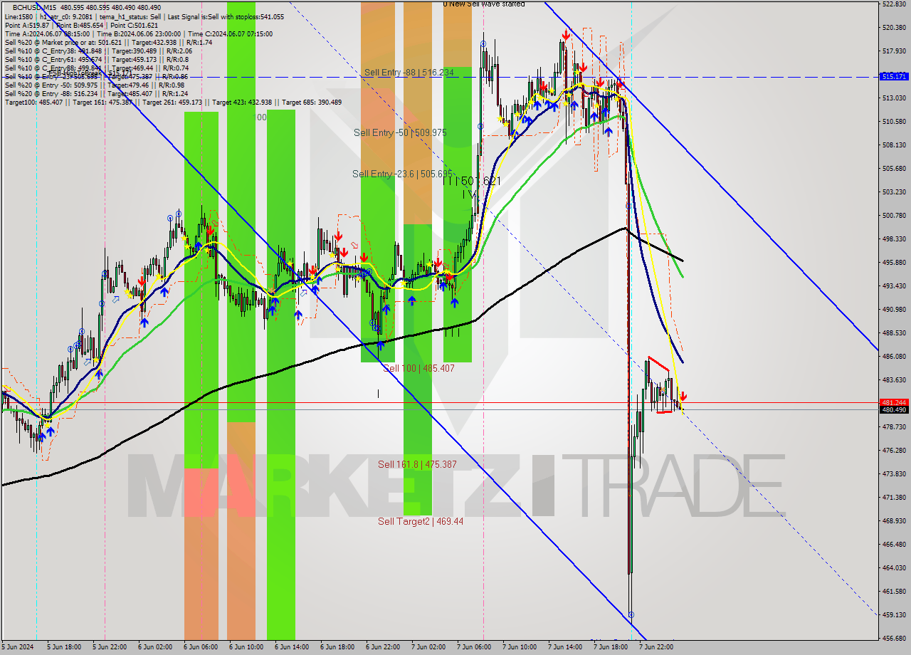
Task: Click the 517.930 price axis label
Action: [x=894, y=51]
